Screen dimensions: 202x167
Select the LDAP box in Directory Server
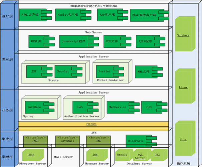point(31,155)
